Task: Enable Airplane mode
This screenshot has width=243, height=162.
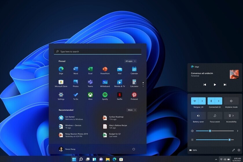Action: coord(231,101)
